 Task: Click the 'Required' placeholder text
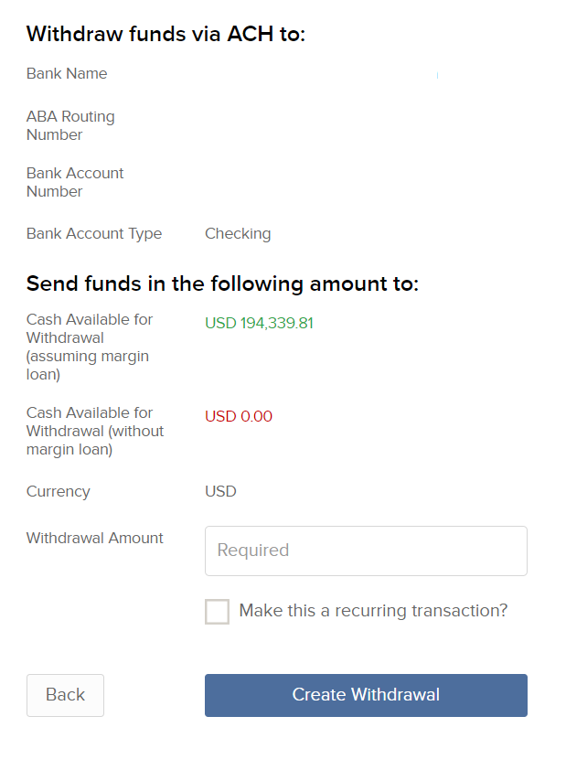pyautogui.click(x=253, y=551)
